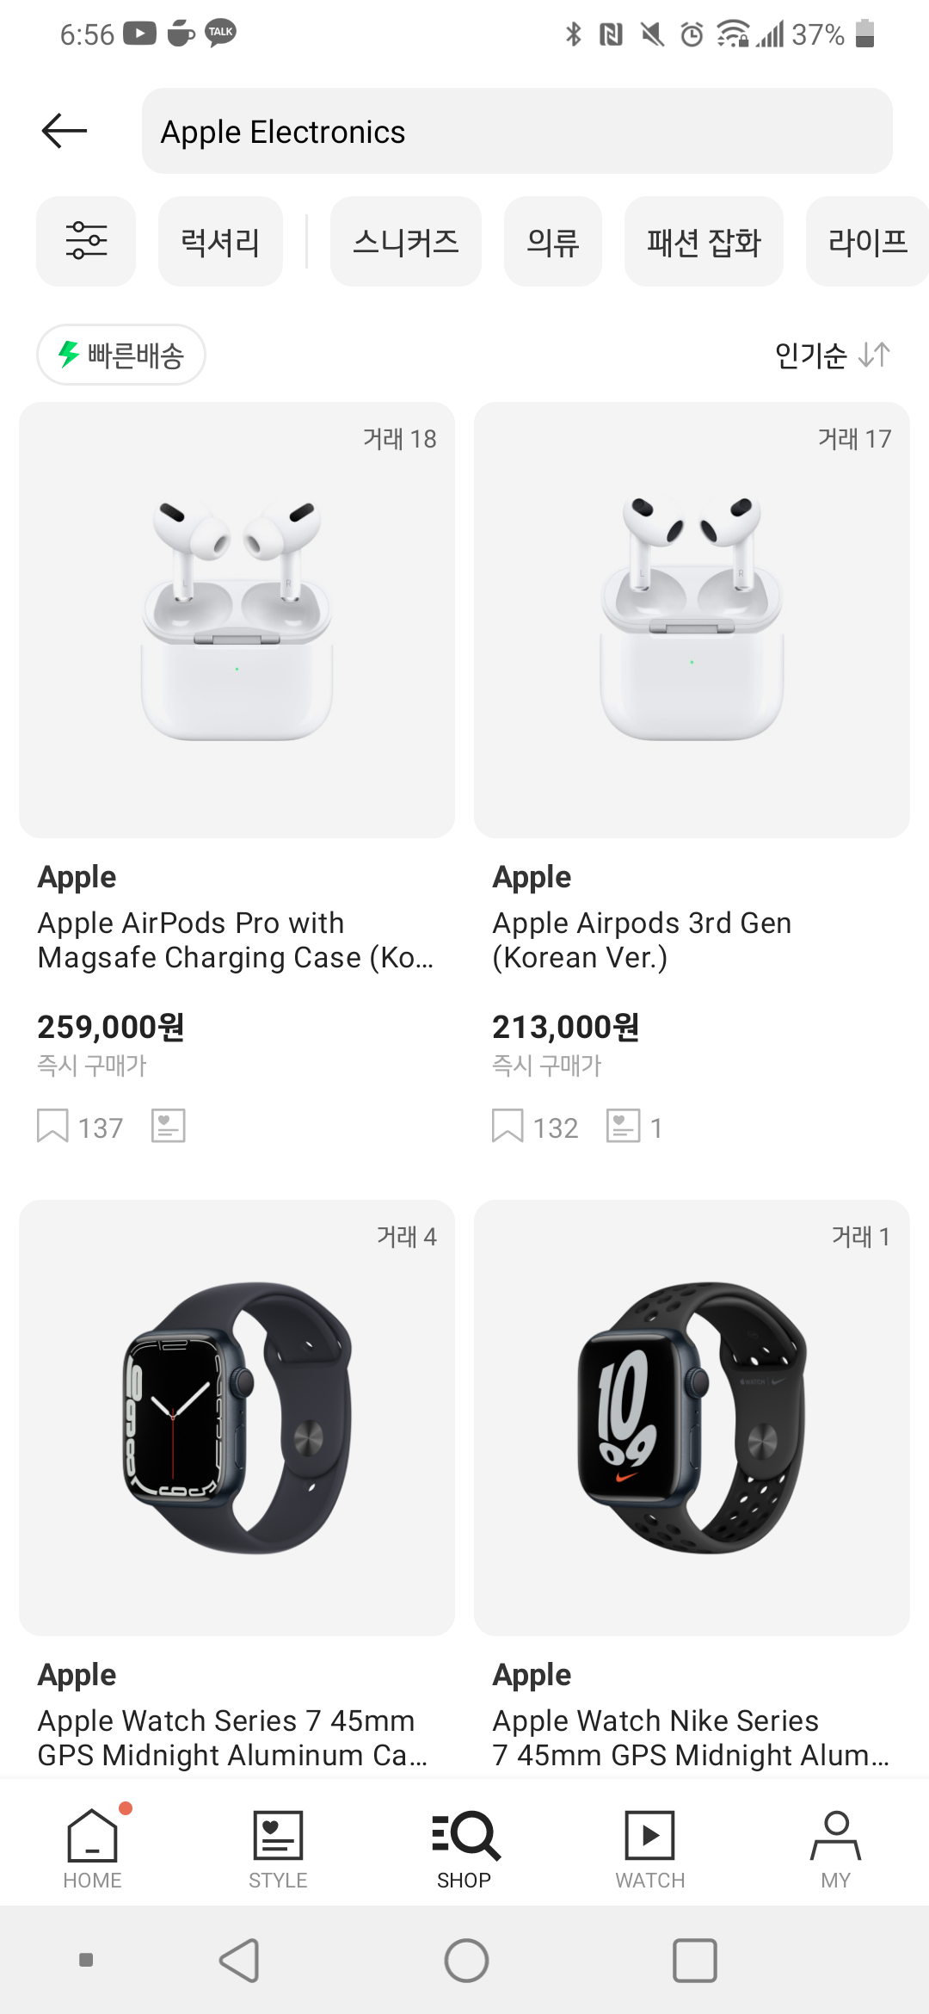This screenshot has width=929, height=2014.
Task: Open style posts for AirPods Pro
Action: 169,1126
